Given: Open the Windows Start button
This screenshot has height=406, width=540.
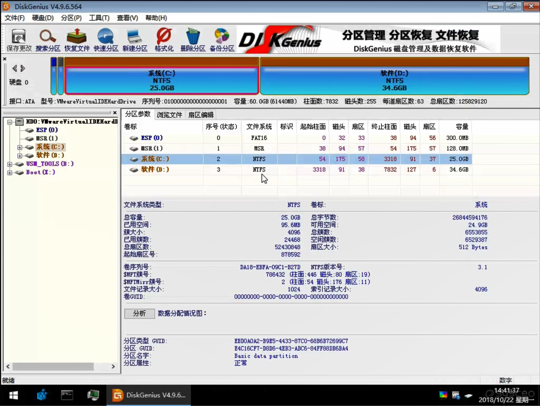Looking at the screenshot, I should click(13, 395).
